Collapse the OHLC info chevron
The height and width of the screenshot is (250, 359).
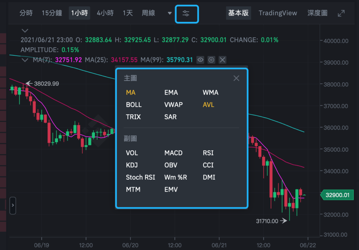pos(25,31)
